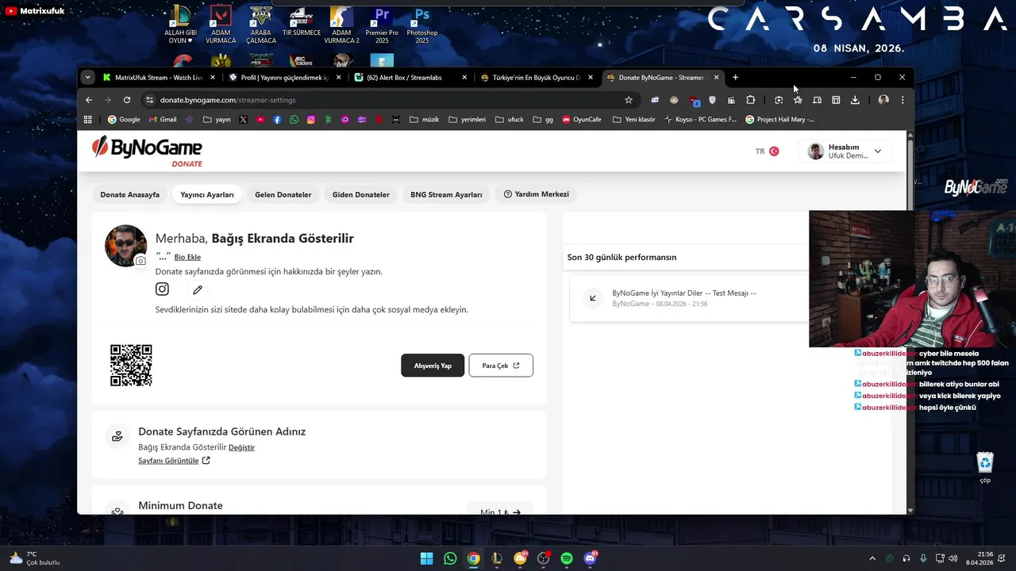Open the Instagram social media icon
This screenshot has width=1016, height=571.
point(162,289)
